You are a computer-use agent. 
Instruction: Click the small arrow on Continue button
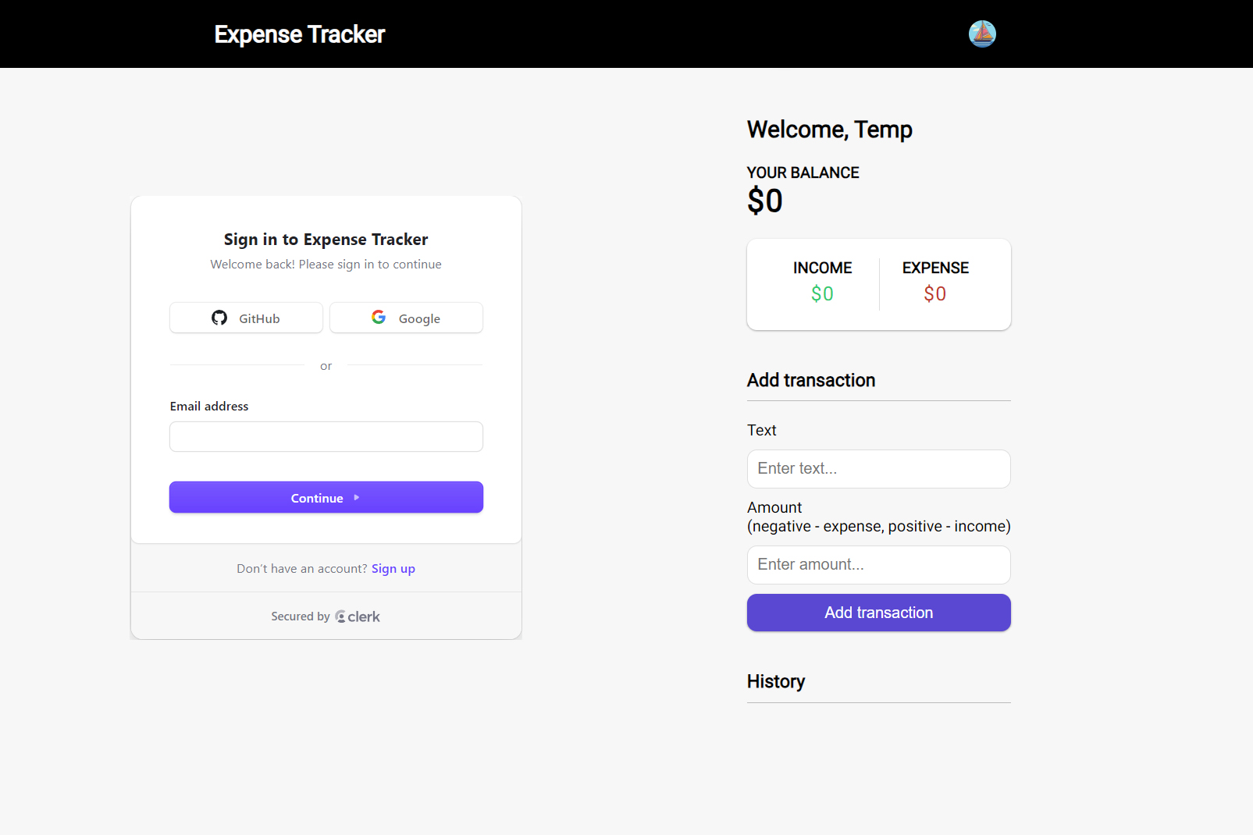(x=357, y=497)
